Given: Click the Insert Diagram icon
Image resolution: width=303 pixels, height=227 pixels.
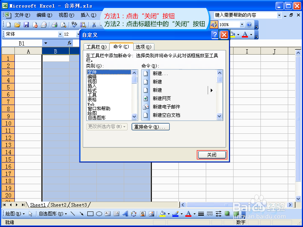Looking at the screenshot, I should [x=134, y=214].
